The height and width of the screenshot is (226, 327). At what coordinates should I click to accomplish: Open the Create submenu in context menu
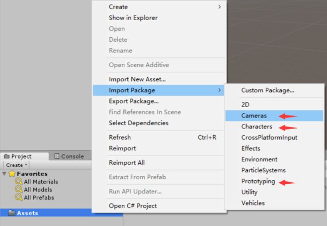159,7
